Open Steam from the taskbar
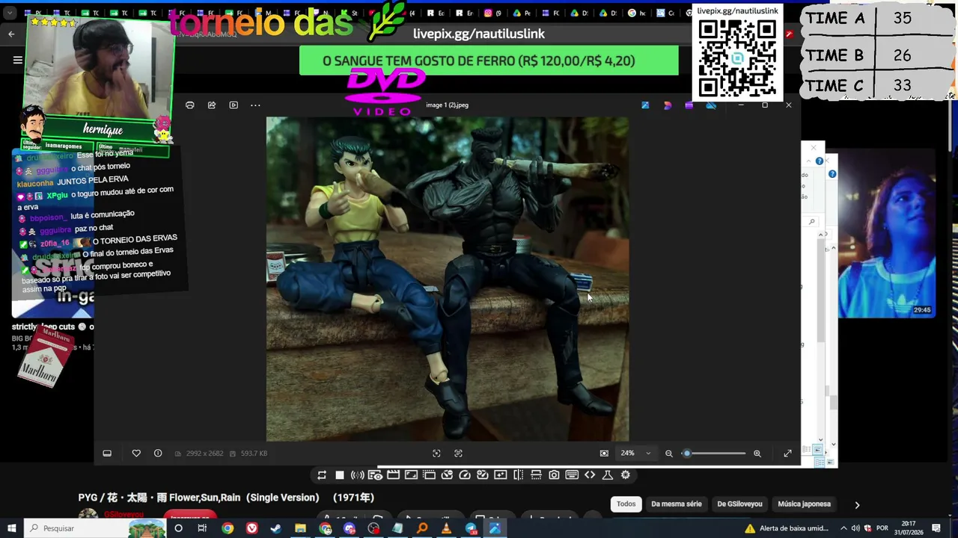Viewport: 958px width, 538px height. pyautogui.click(x=276, y=528)
